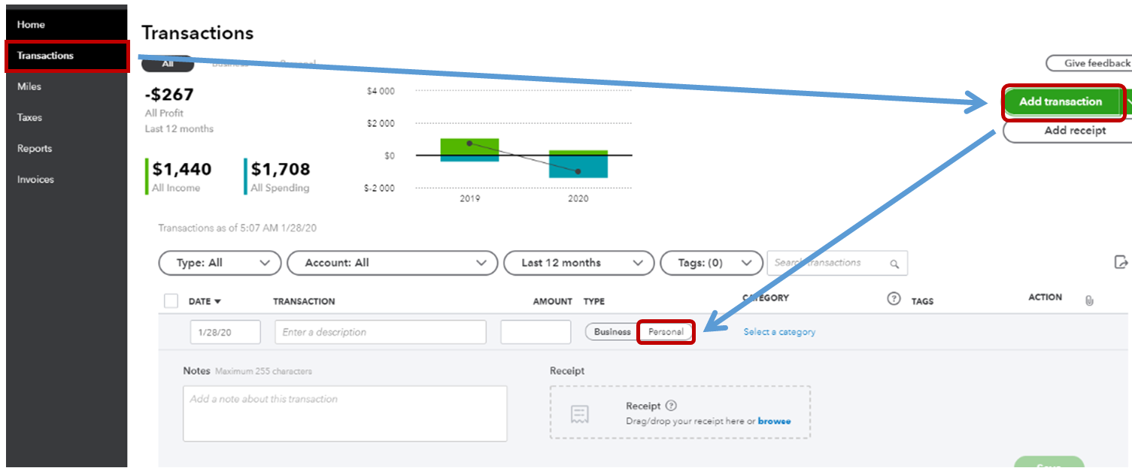1132x468 pixels.
Task: Click the Add transaction button
Action: [1060, 101]
